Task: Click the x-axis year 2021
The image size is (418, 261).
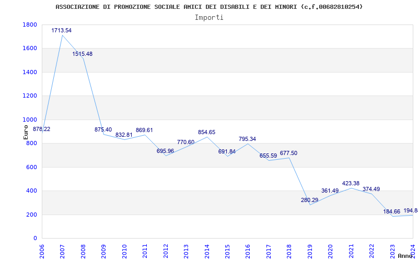Action: tap(351, 252)
